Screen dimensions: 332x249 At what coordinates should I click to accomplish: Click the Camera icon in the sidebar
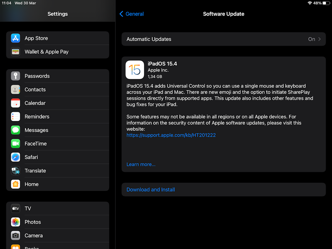15,235
